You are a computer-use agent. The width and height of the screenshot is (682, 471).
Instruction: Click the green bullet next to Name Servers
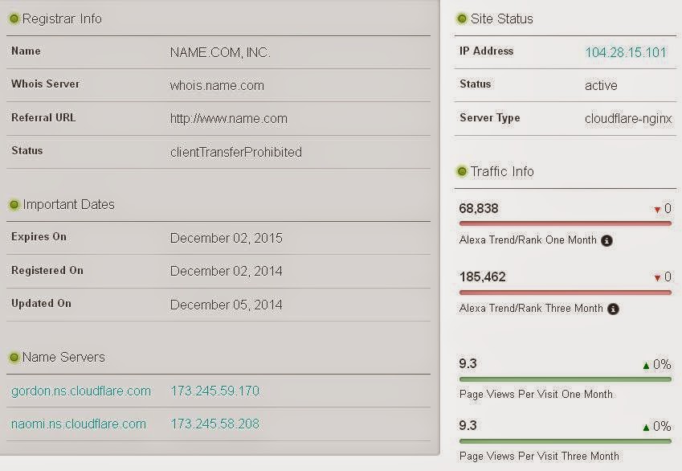pos(14,358)
